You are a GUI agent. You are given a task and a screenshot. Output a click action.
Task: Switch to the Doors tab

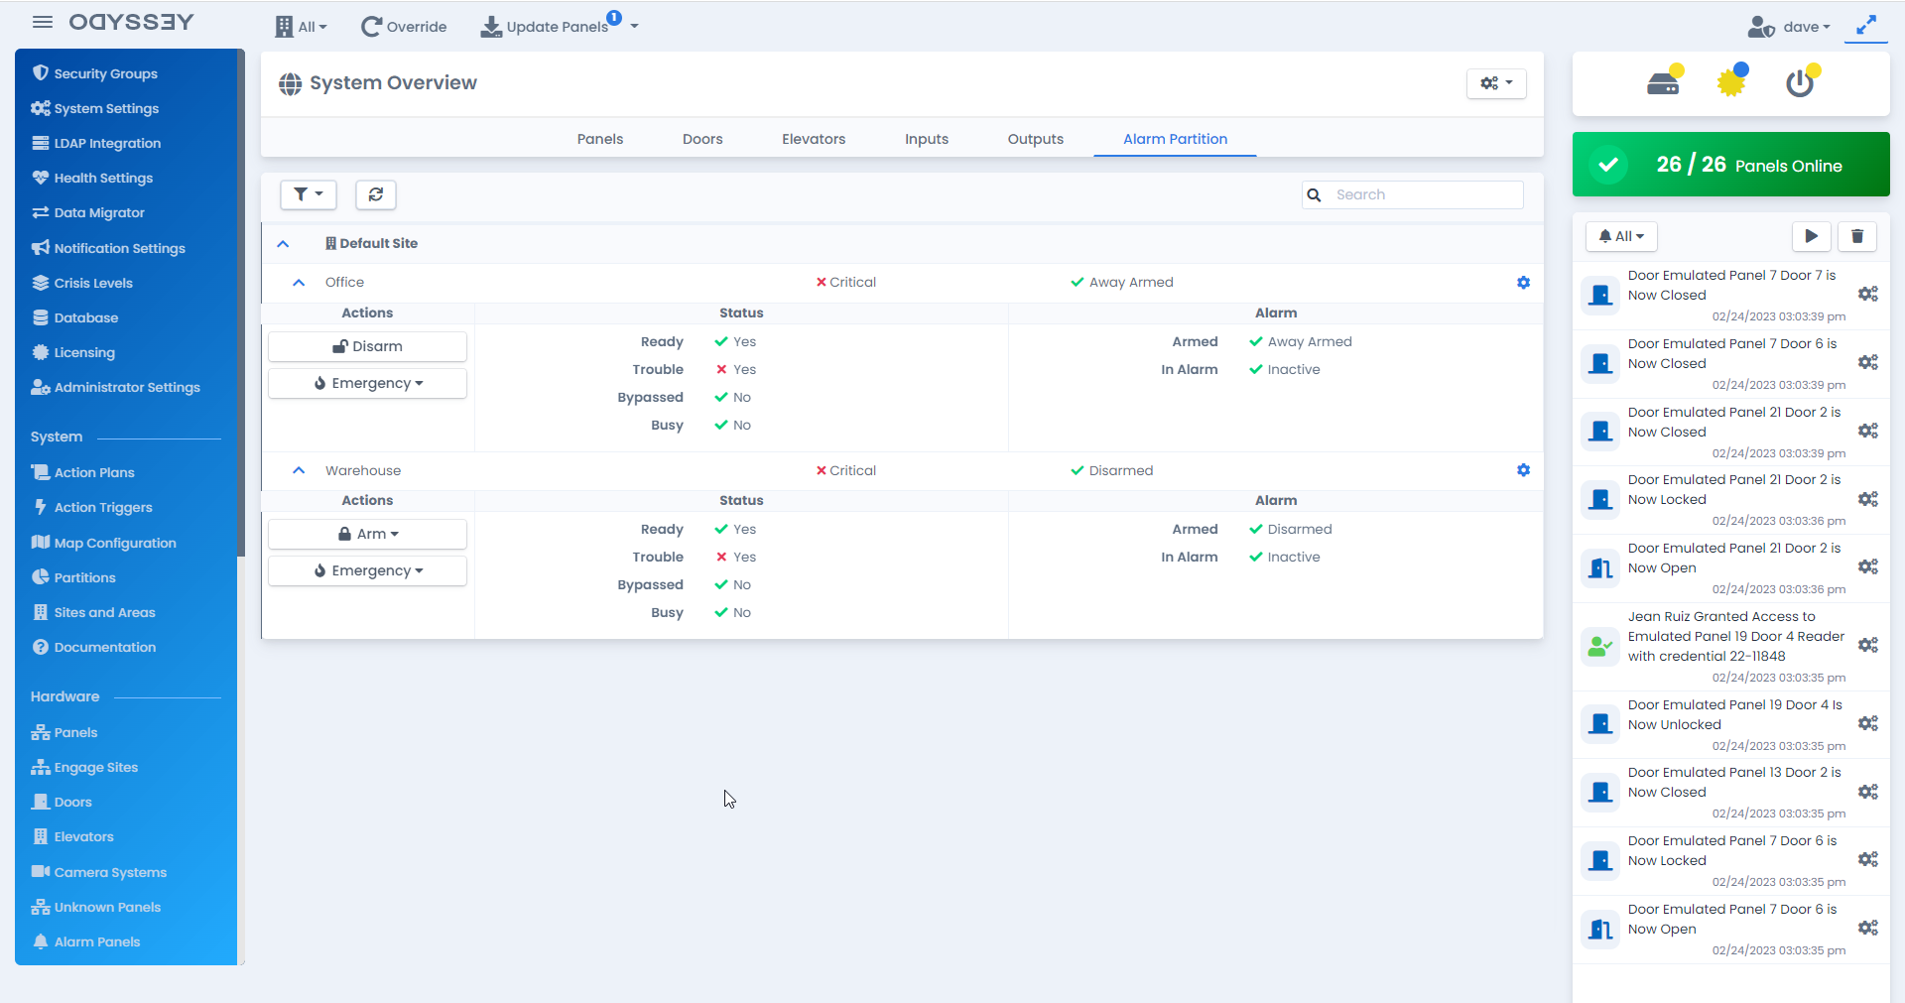pos(702,139)
